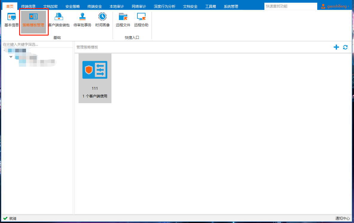
Task: Switch to the 网络审计 tab
Action: [x=139, y=6]
